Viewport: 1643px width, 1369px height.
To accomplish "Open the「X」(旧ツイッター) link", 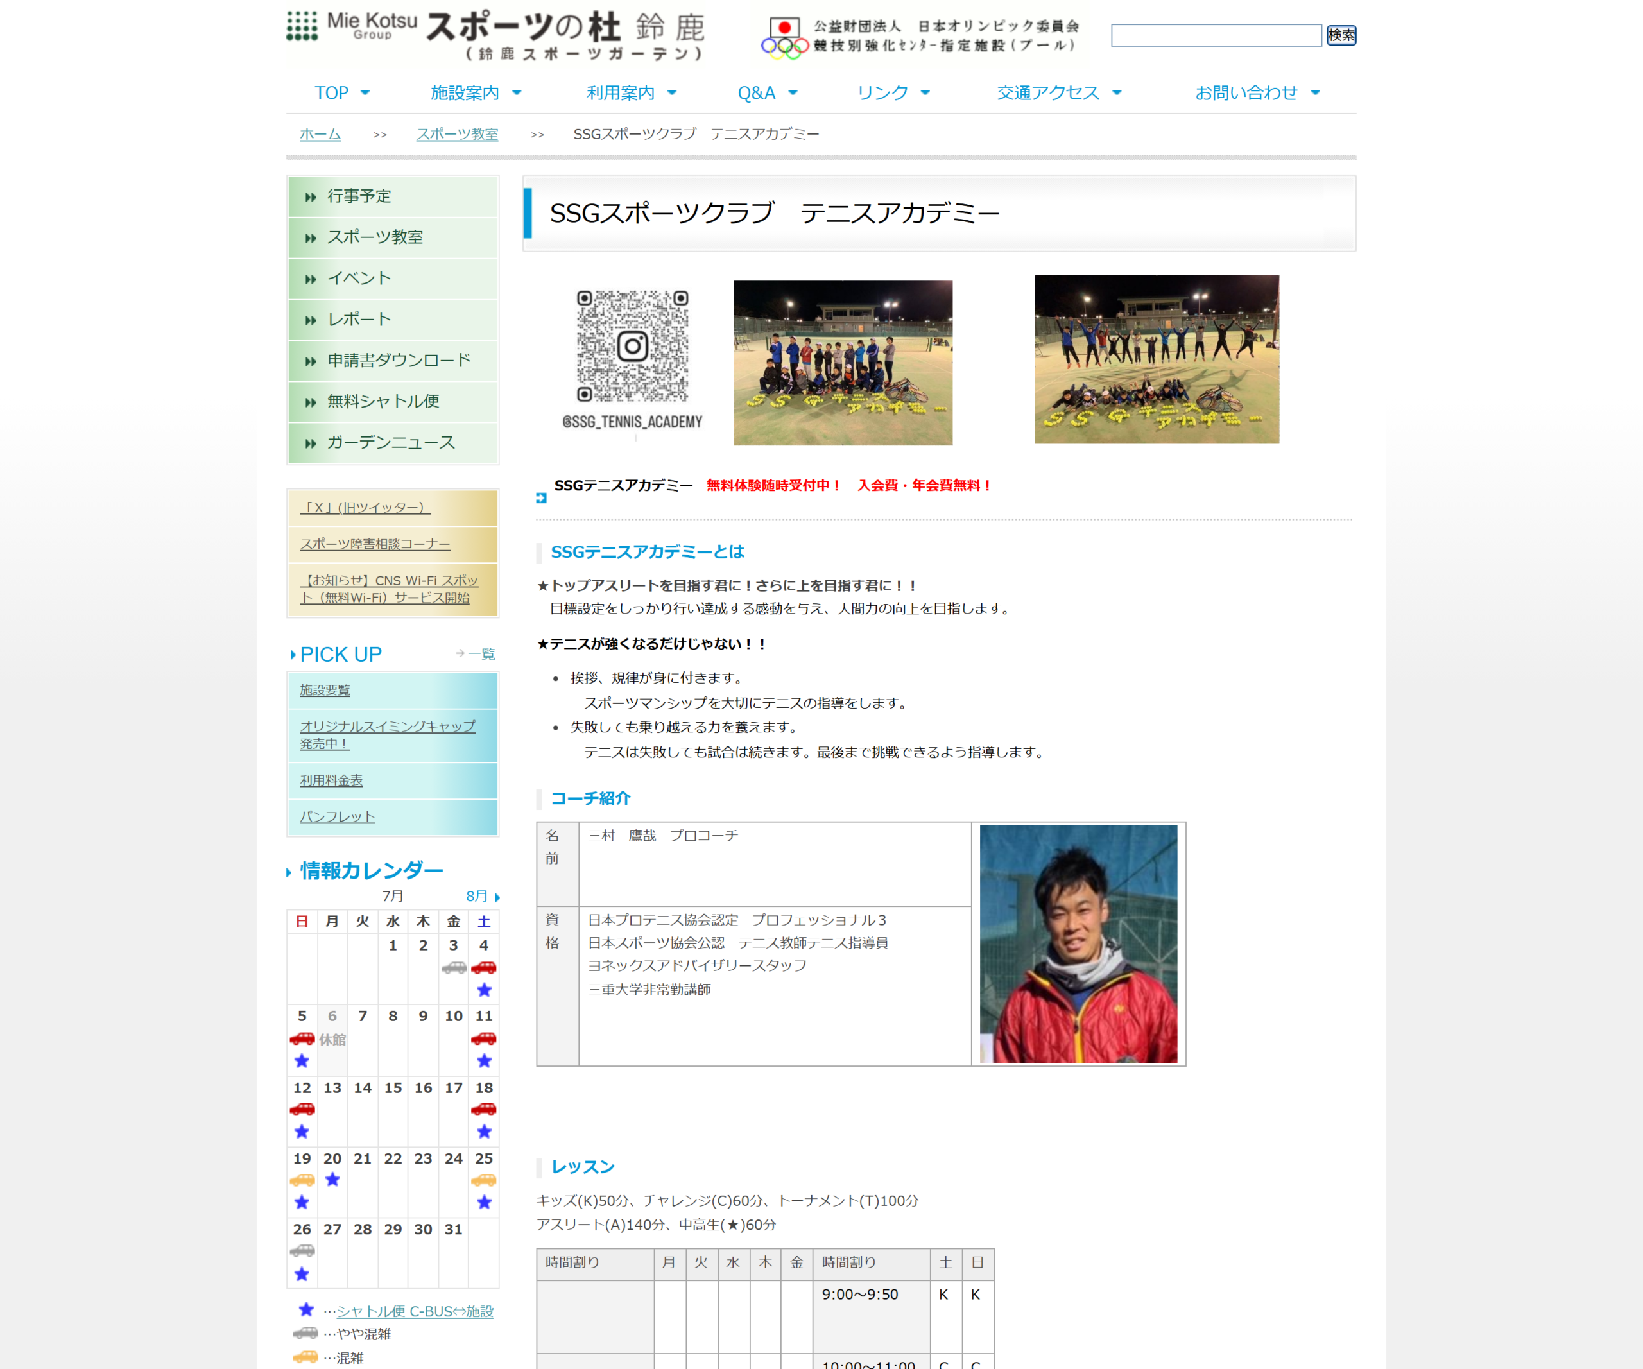I will pyautogui.click(x=365, y=508).
